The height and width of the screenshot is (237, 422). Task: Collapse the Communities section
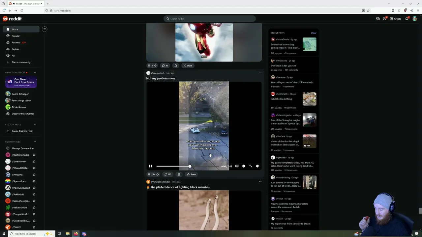(35, 142)
